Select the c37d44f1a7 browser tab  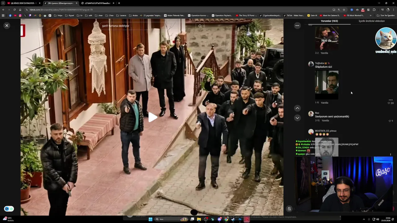[x=98, y=3]
